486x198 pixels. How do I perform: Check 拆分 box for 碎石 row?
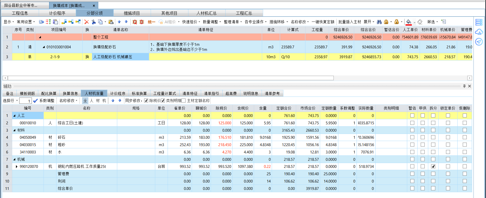[x=433, y=137]
